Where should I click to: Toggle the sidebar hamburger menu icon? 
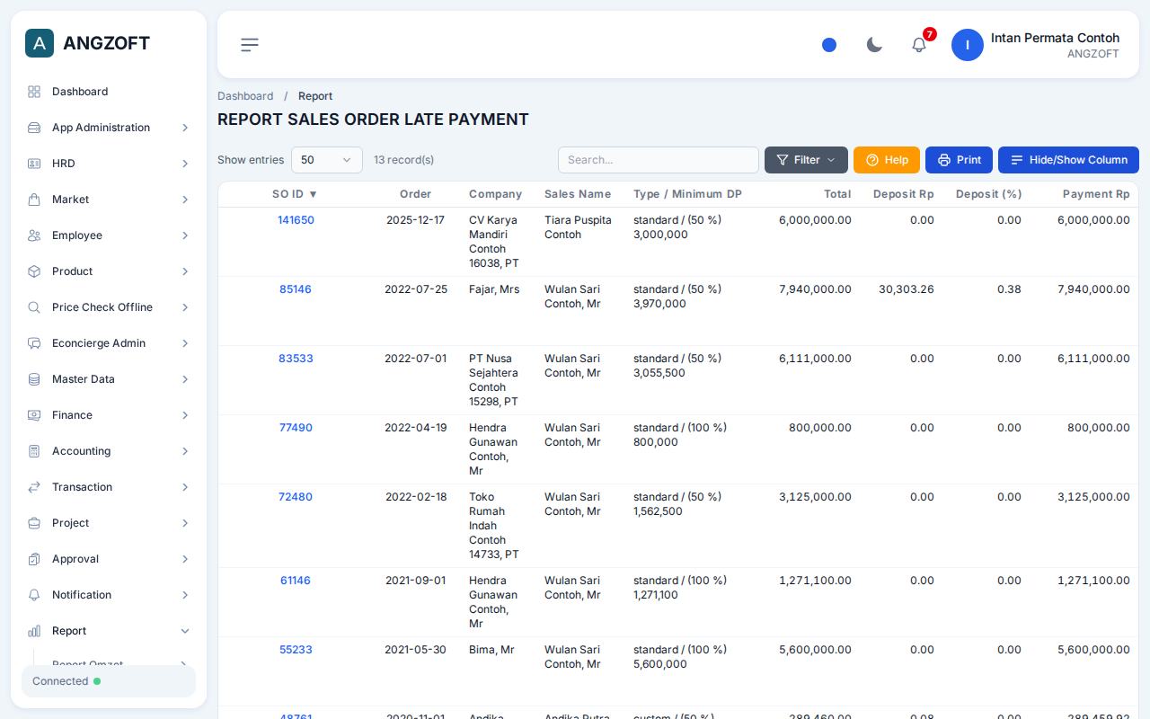[250, 45]
